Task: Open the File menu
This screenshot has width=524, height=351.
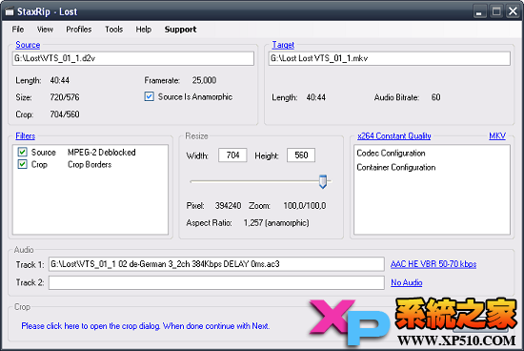Action: pyautogui.click(x=18, y=30)
